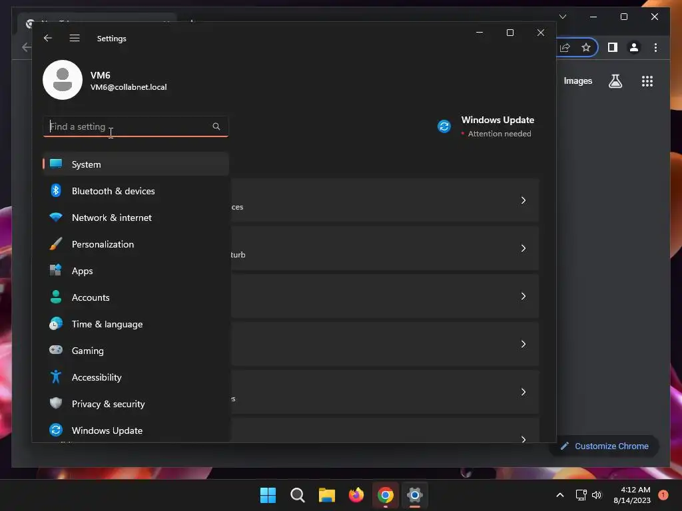
Task: Click Chrome's back navigation arrow
Action: [27, 47]
